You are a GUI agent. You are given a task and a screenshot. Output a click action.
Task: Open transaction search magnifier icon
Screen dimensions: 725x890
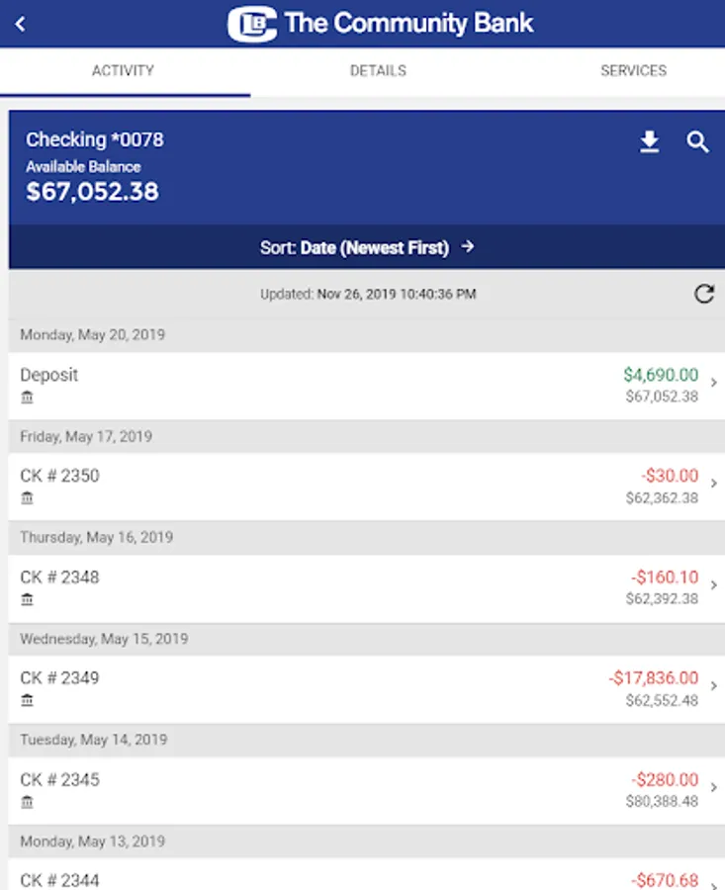click(x=697, y=141)
